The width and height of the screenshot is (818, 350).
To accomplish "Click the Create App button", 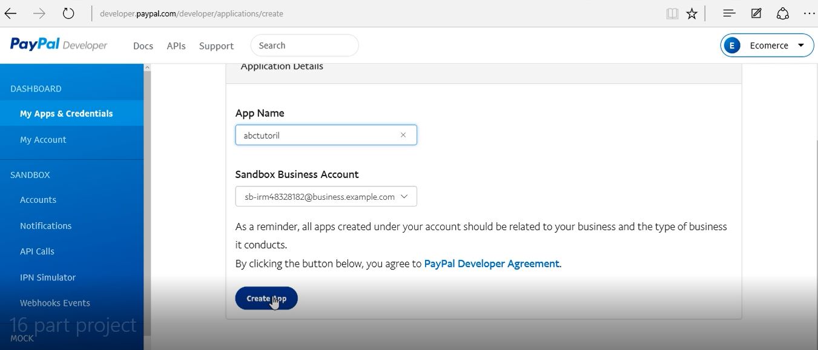I will [x=266, y=298].
